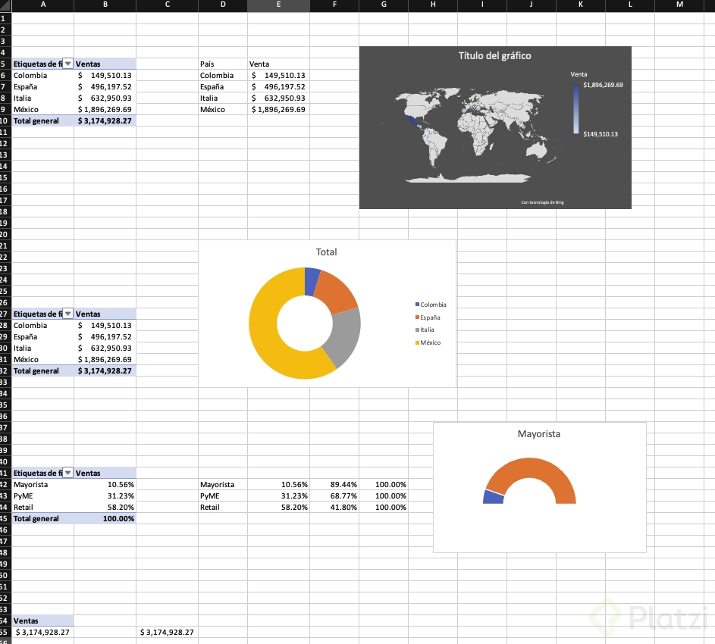Select 'Retail' cell in column A

tap(43, 508)
